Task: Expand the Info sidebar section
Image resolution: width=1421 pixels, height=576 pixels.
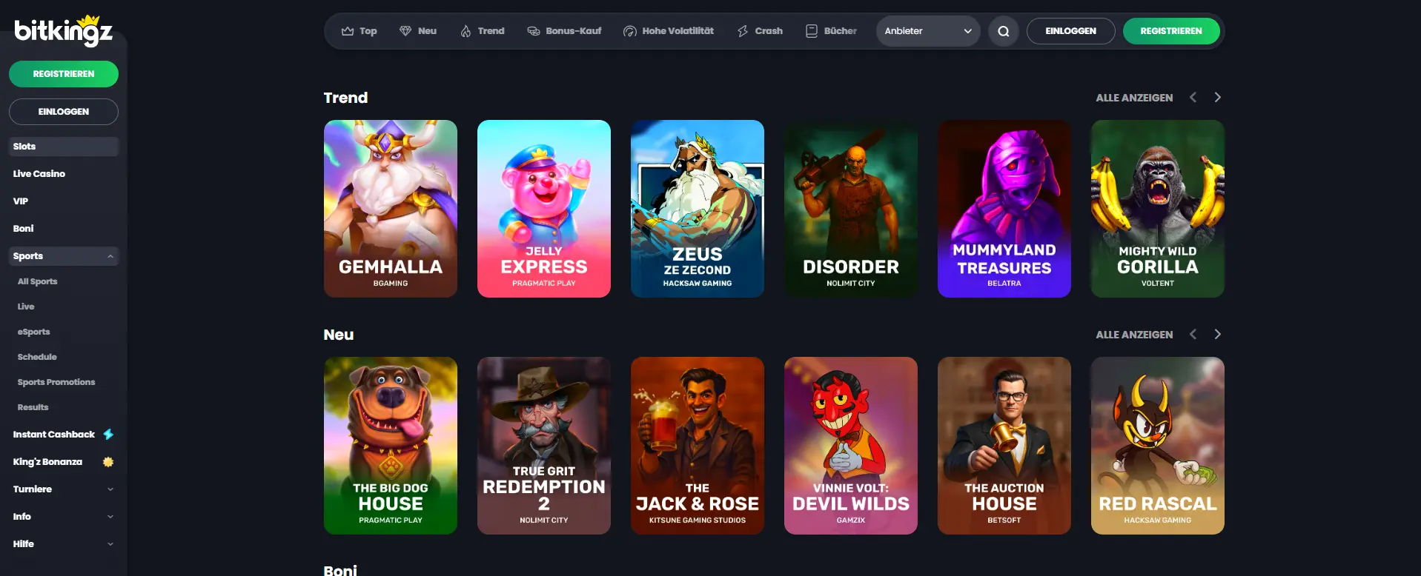Action: 110,517
